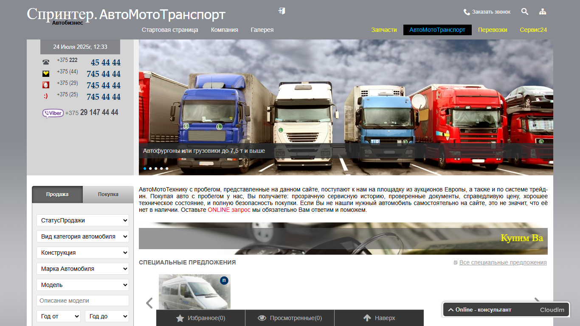Screen dimensions: 580x326
Task: Click the eye icon next to Просмотренные
Action: (262, 318)
